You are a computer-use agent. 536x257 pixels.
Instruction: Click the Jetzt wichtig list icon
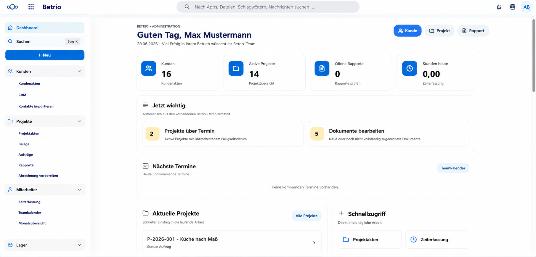coord(145,105)
